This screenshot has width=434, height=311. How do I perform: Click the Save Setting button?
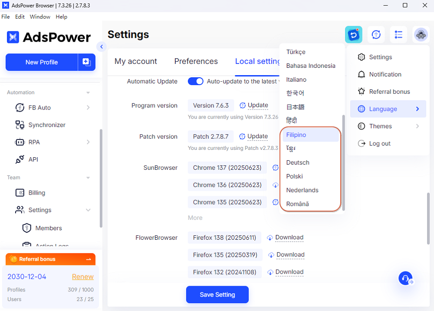pos(217,294)
